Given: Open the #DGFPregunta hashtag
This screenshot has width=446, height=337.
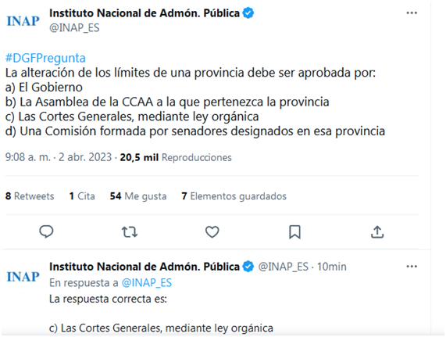Looking at the screenshot, I should click(45, 58).
